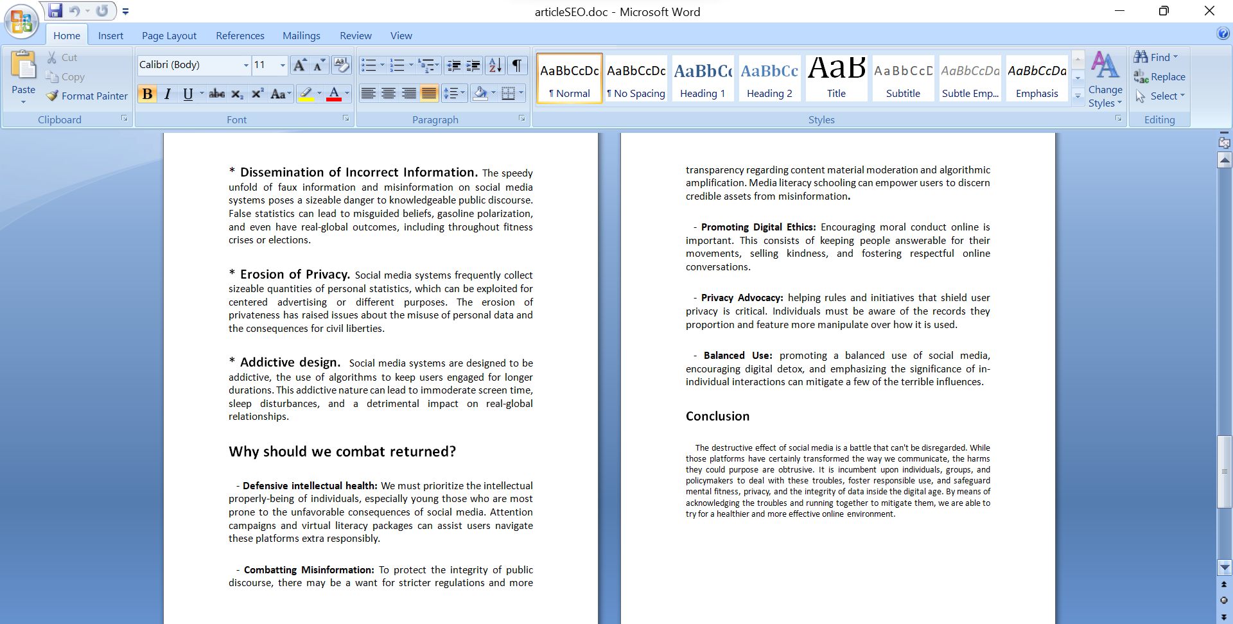
Task: Grow font size with the large A
Action: pos(299,65)
